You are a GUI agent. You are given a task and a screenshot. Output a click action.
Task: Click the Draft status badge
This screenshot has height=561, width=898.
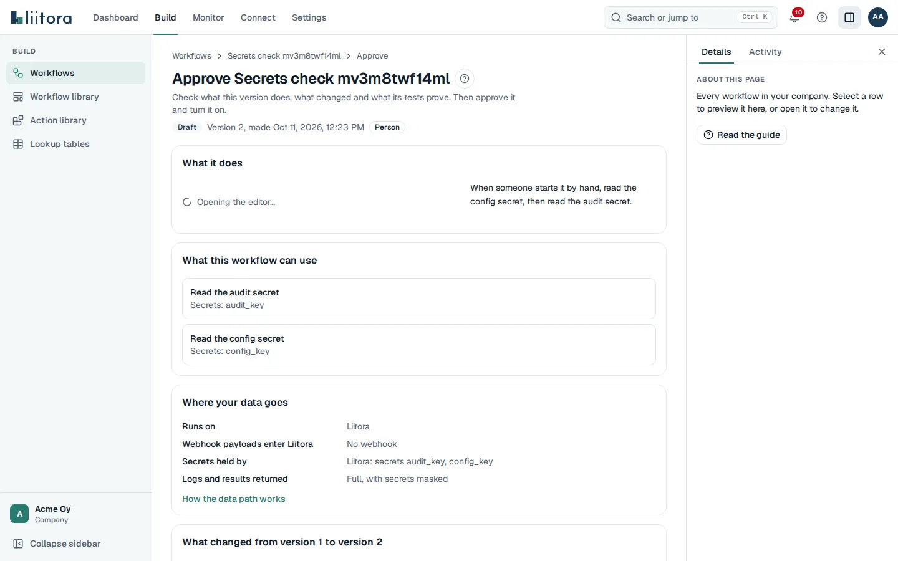point(187,127)
